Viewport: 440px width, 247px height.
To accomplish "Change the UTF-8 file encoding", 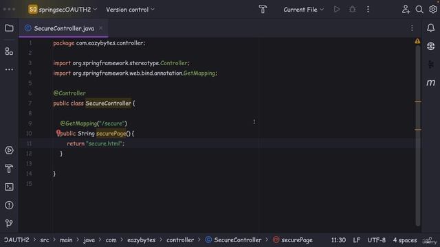I will [377, 240].
